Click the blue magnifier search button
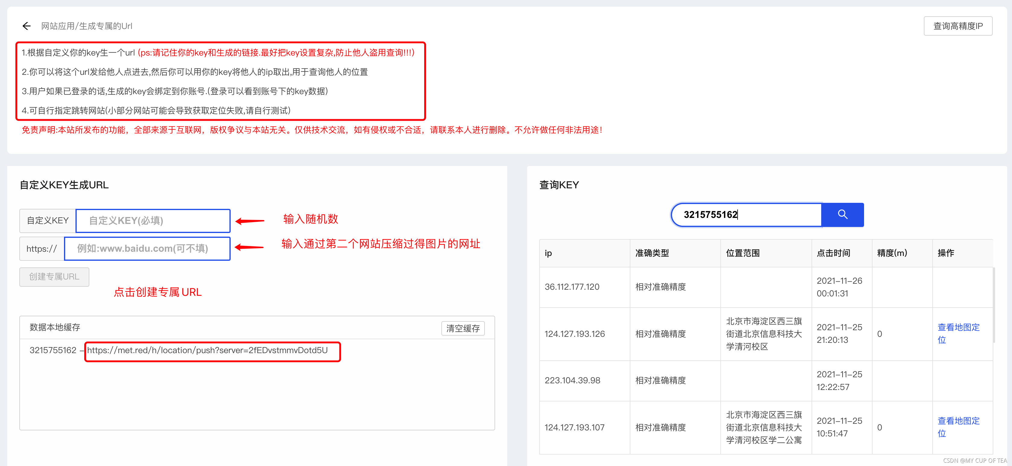Image resolution: width=1012 pixels, height=466 pixels. [x=842, y=214]
